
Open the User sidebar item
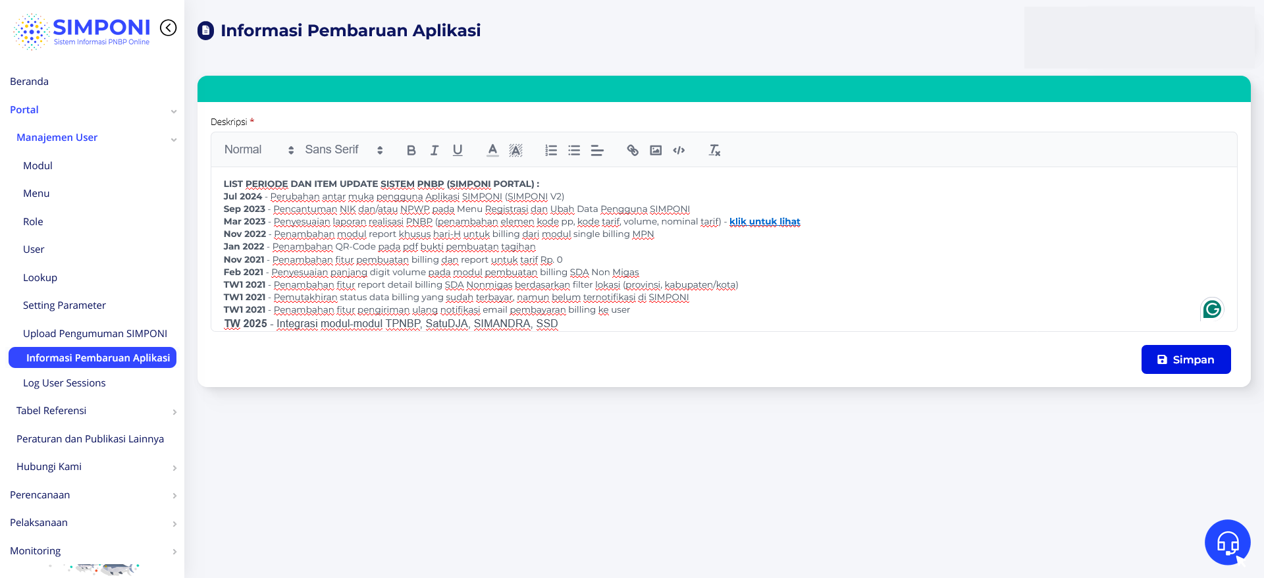[x=34, y=250]
